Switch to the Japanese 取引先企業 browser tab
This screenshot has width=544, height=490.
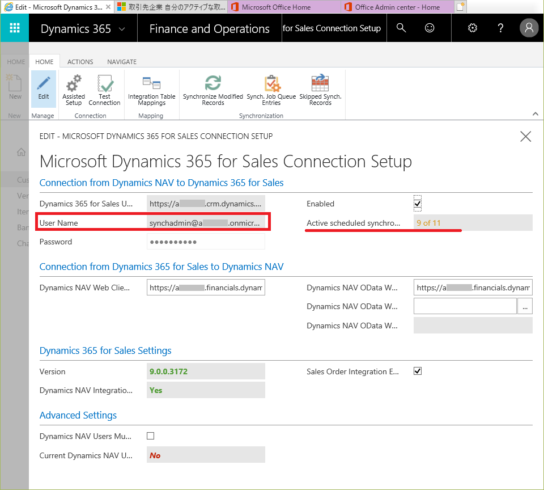[171, 7]
